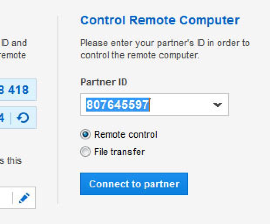
Task: Click the empty white field beside the pencil
Action: click(x=6, y=198)
